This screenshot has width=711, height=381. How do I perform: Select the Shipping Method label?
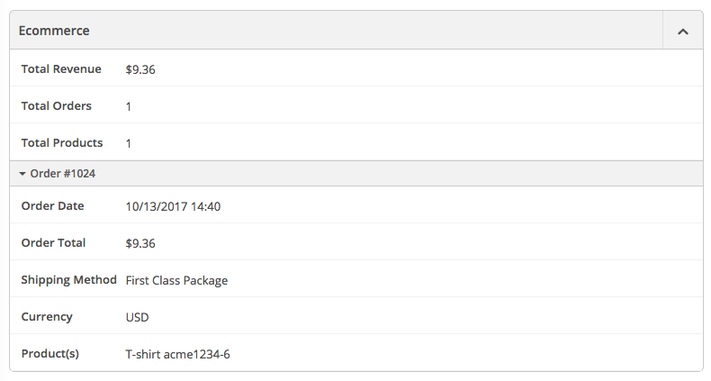coord(68,280)
